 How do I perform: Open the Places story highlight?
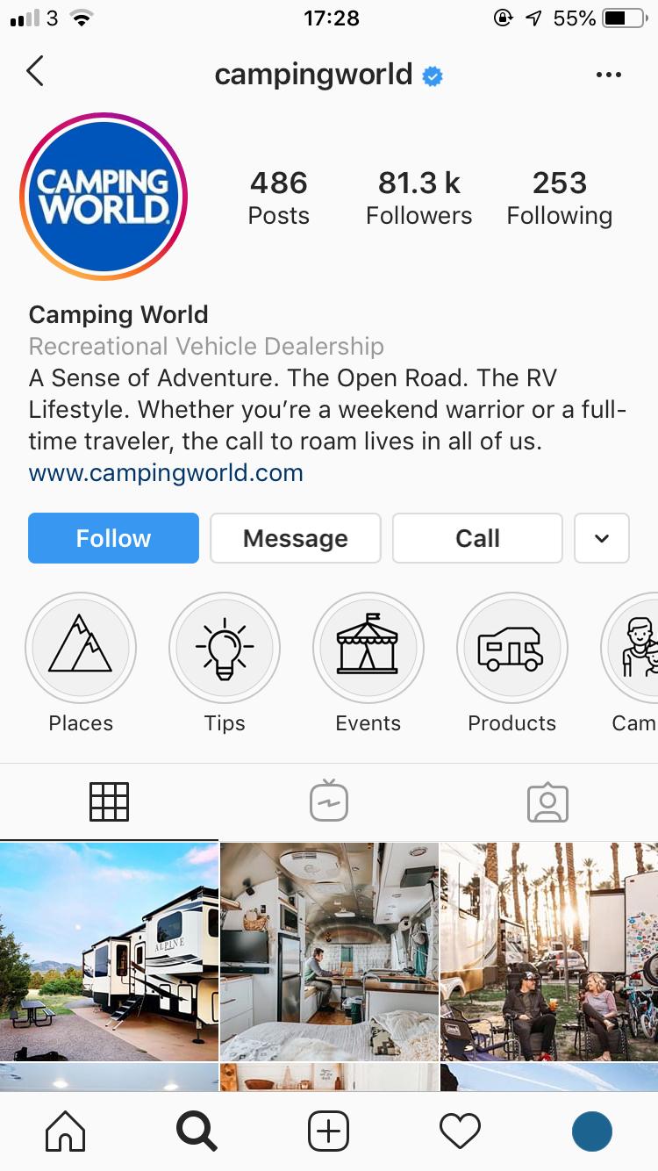(81, 648)
